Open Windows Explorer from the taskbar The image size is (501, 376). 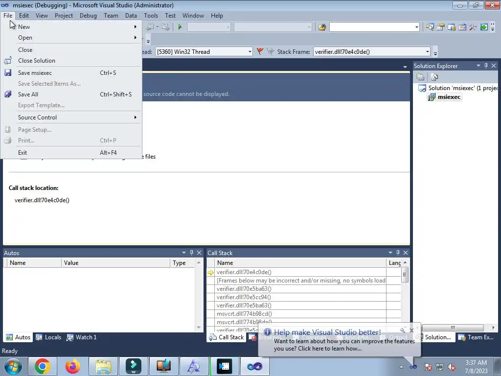tap(103, 366)
